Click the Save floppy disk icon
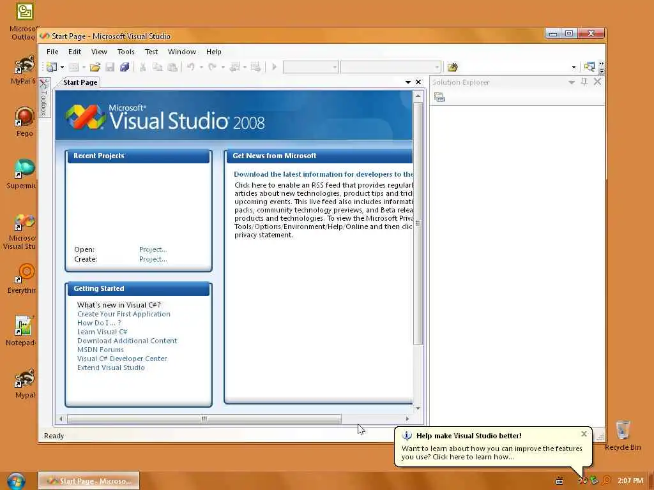 [x=110, y=67]
